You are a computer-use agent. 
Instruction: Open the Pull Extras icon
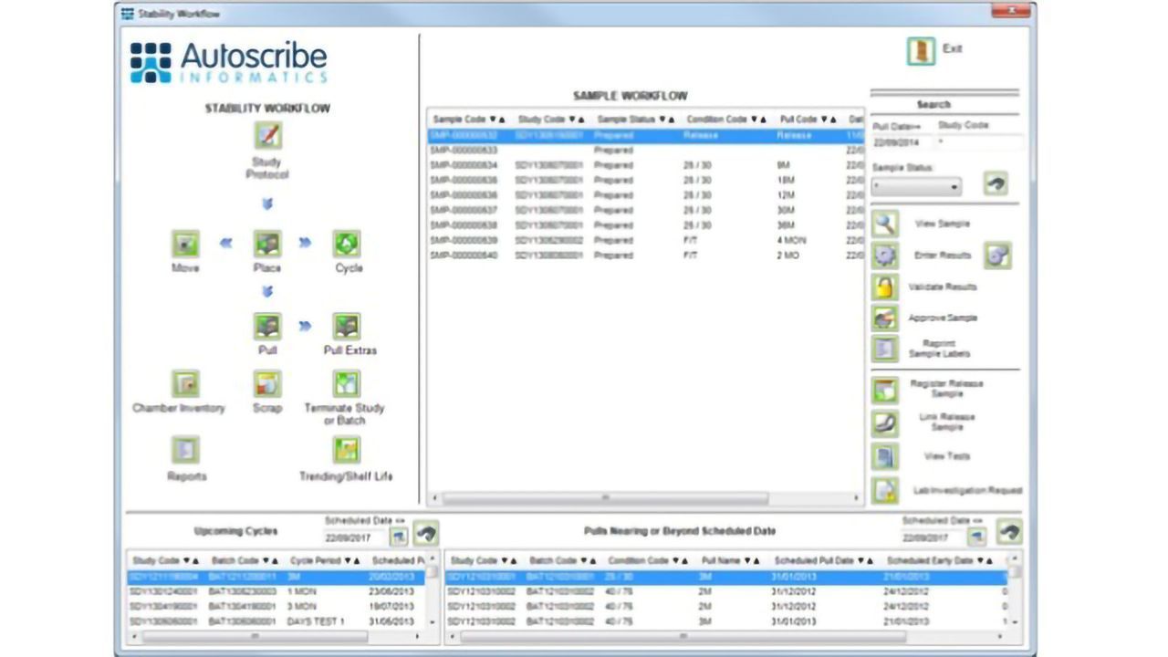347,326
